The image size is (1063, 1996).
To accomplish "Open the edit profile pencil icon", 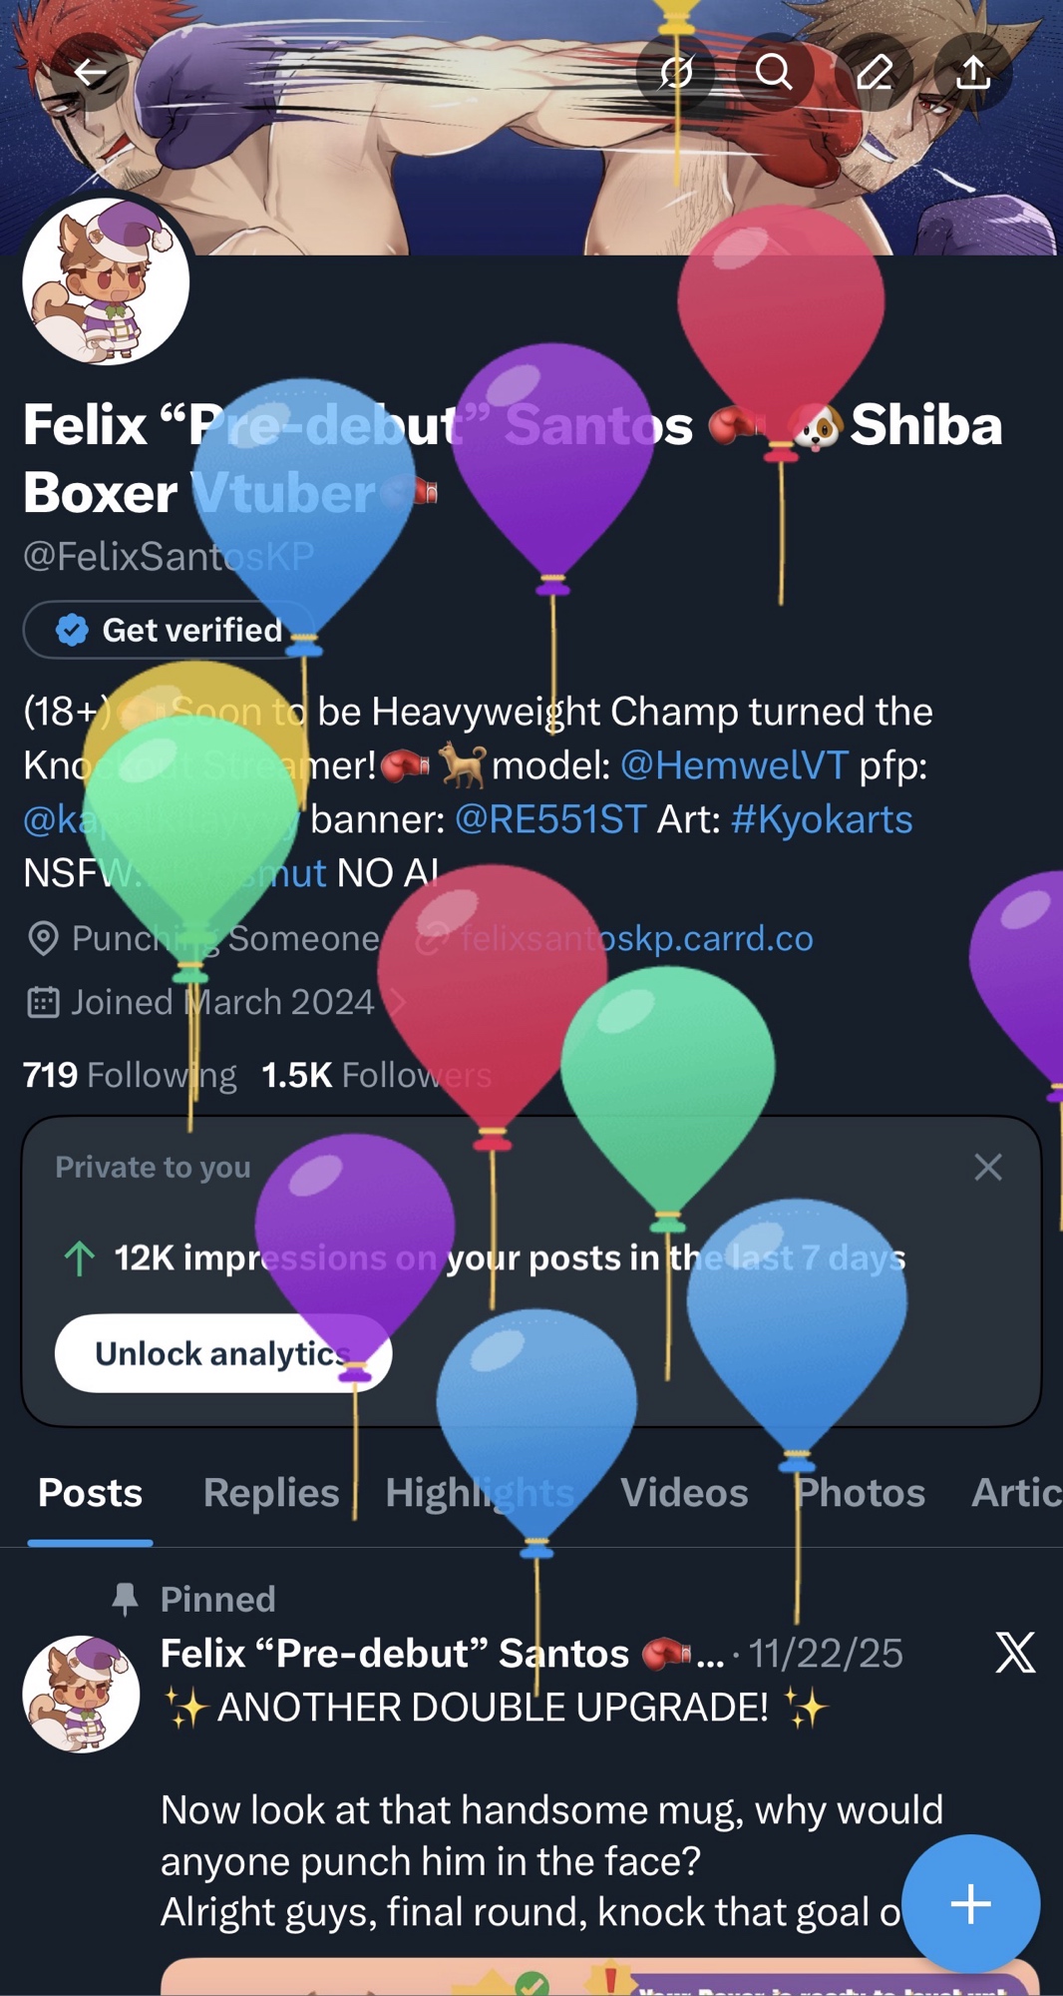I will (x=874, y=72).
